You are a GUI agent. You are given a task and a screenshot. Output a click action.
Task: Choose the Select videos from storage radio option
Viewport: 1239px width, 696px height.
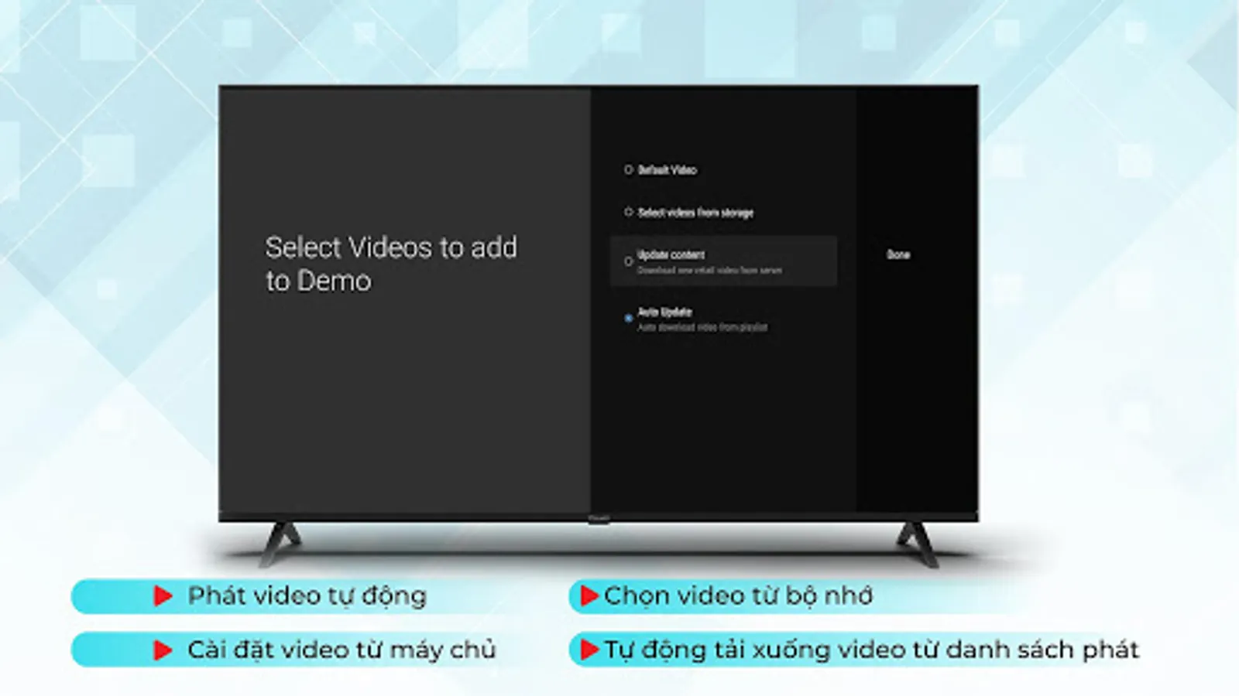click(629, 212)
